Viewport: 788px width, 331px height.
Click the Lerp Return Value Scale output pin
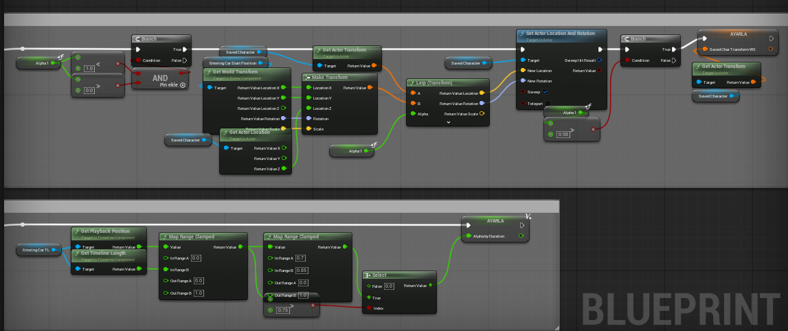pos(482,113)
